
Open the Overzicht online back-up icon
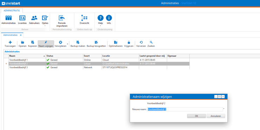click(x=84, y=20)
